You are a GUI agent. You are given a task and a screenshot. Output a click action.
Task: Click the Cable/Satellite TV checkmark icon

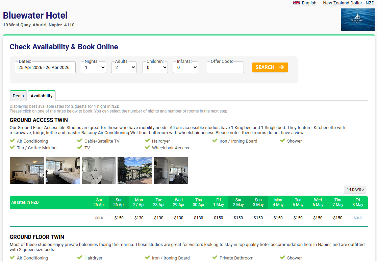coord(80,141)
